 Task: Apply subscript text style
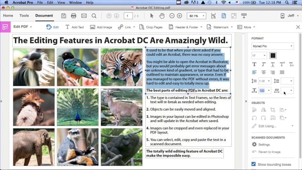291,64
